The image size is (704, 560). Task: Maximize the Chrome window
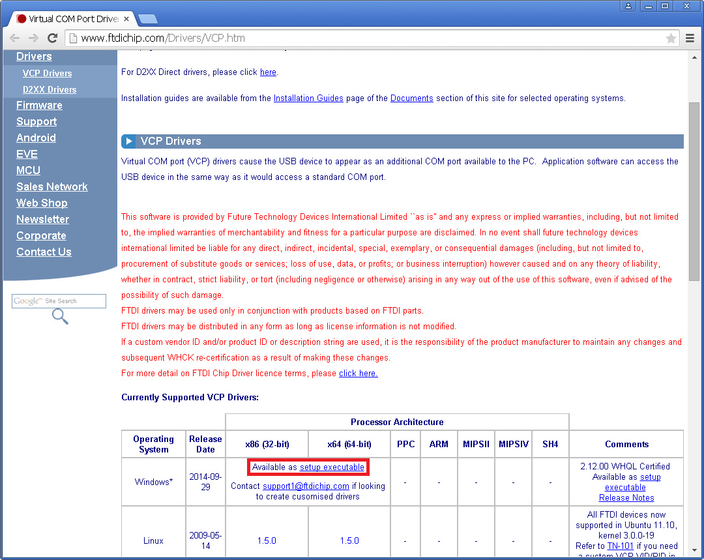[665, 6]
